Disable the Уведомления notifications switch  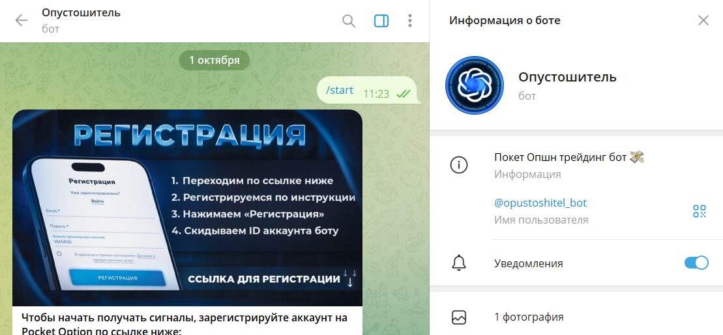696,263
